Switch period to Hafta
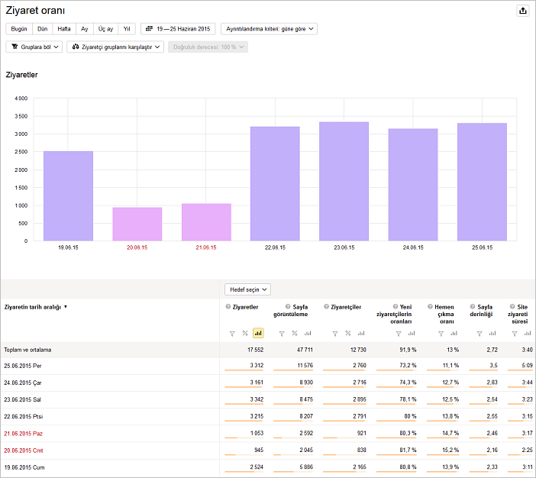This screenshot has height=478, width=536. [64, 29]
